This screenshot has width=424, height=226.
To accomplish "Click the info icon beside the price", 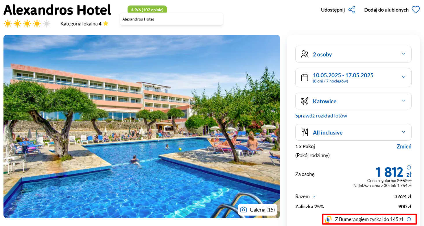I will [x=409, y=167].
